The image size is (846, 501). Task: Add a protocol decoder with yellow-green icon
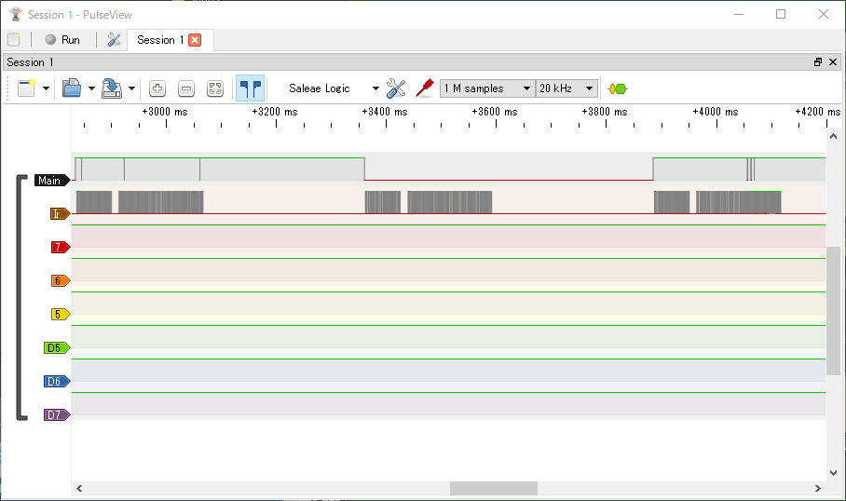tap(617, 89)
